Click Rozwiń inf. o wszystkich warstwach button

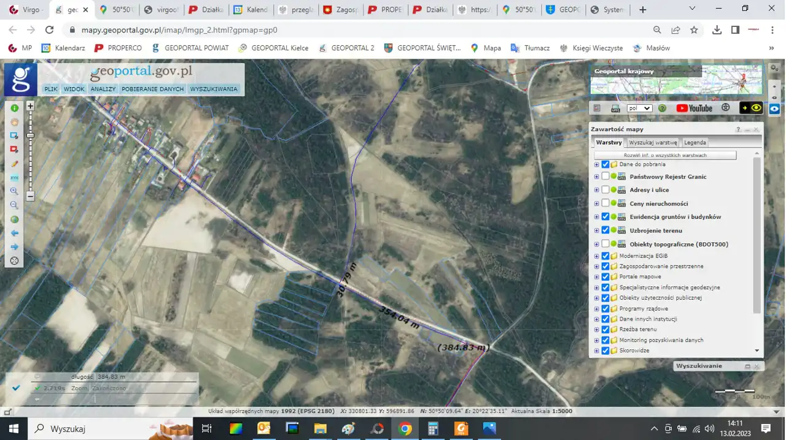pos(665,156)
